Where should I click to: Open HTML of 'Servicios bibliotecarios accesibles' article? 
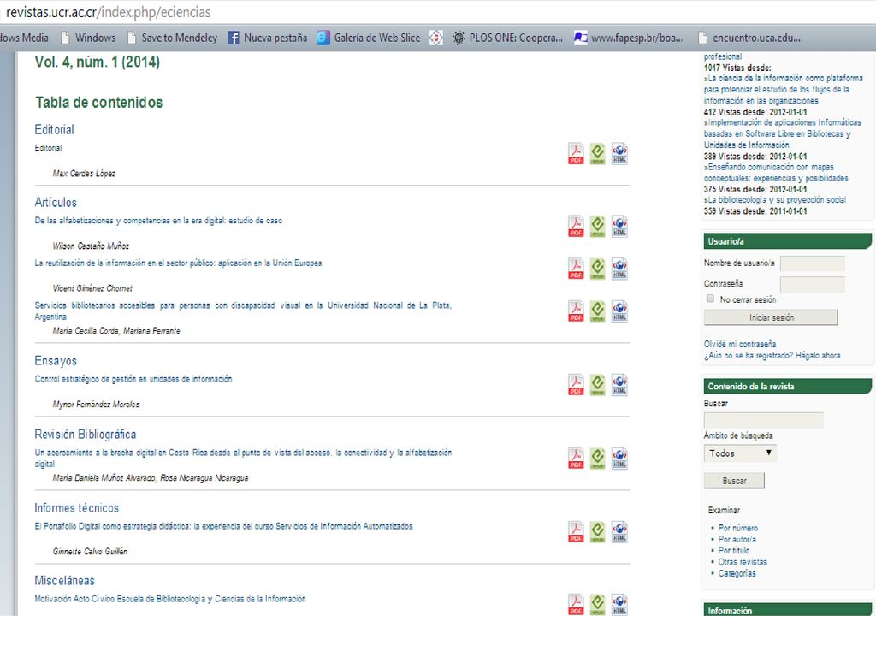point(619,311)
